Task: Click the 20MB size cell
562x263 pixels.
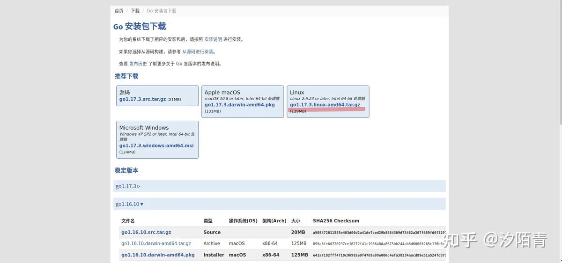Action: [x=298, y=232]
